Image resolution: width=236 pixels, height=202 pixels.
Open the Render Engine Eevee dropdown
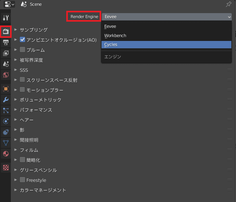pos(167,17)
